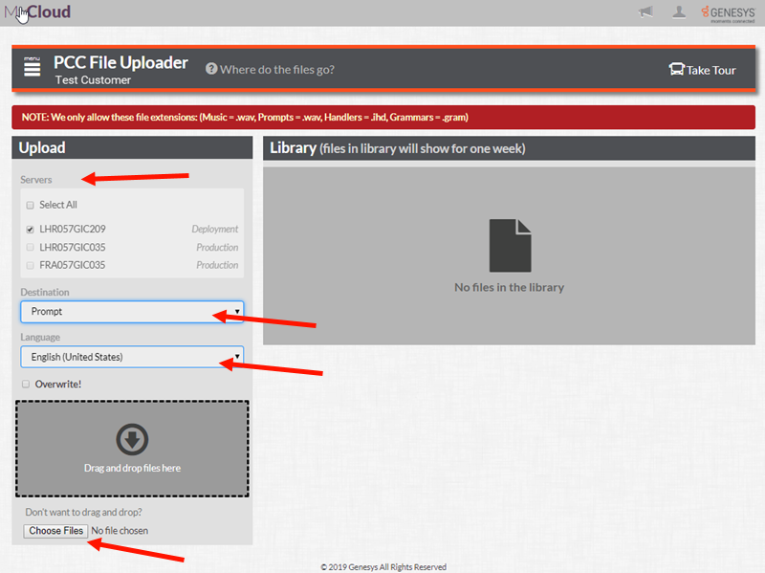
Task: Click the question mark help icon
Action: click(211, 69)
